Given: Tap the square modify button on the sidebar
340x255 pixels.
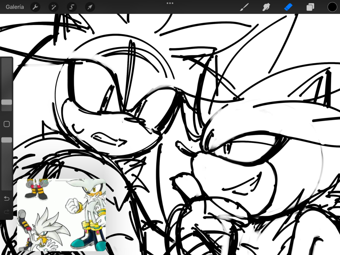Looking at the screenshot, I should [x=7, y=124].
